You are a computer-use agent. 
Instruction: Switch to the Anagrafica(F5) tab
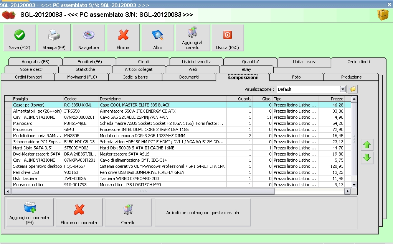tap(35, 62)
